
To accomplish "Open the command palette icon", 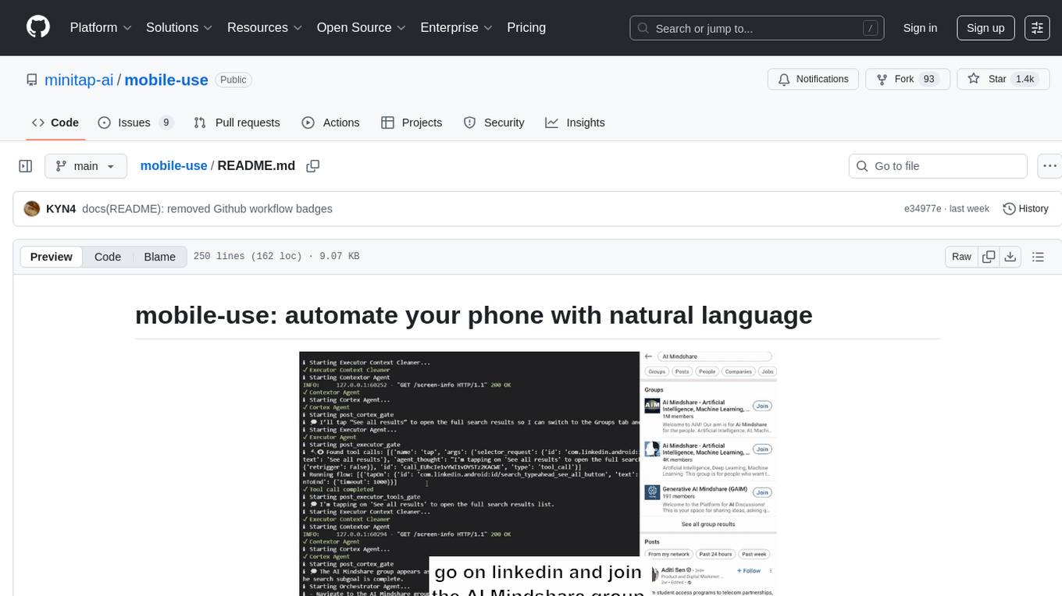I will click(1037, 28).
